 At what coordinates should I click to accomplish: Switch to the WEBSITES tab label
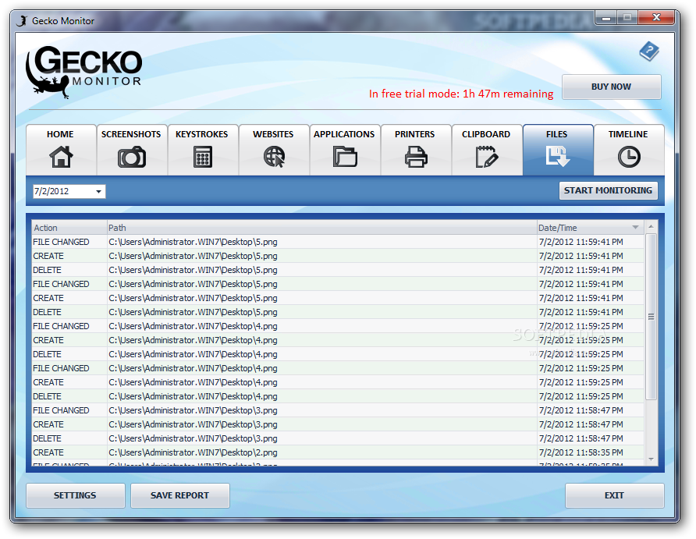pos(273,134)
